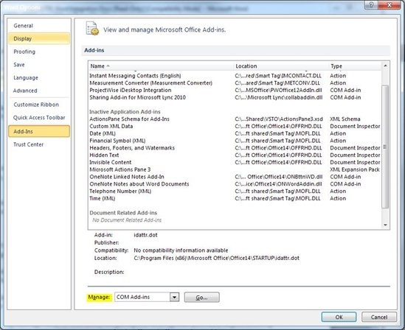Click the scroll-up arrow of add-ins list

click(x=385, y=66)
